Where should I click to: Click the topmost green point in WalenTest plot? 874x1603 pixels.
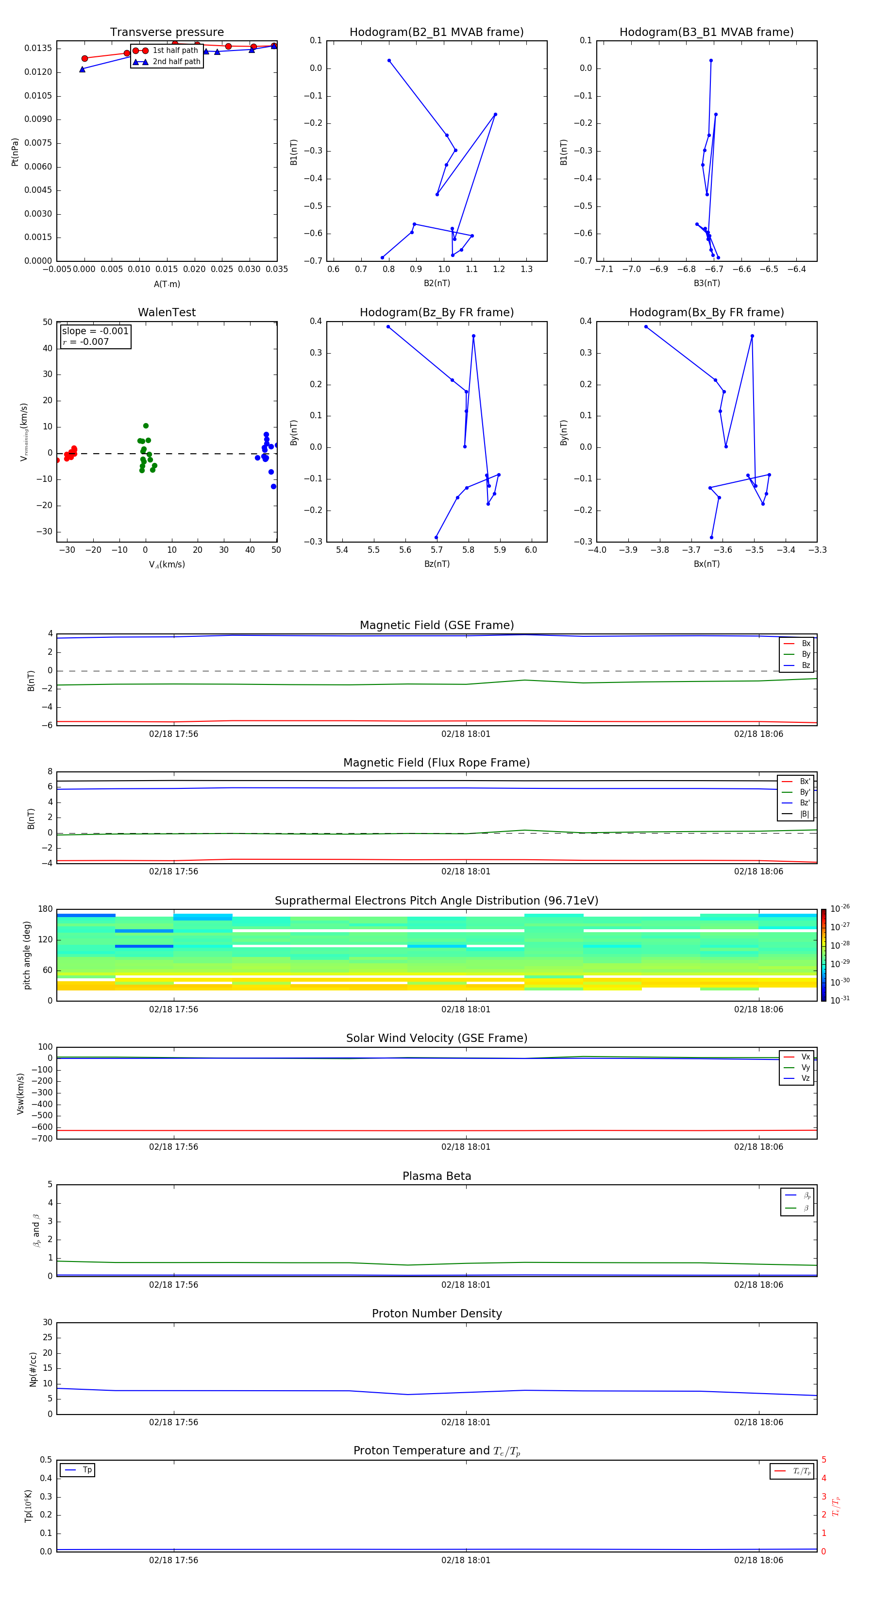click(x=146, y=426)
